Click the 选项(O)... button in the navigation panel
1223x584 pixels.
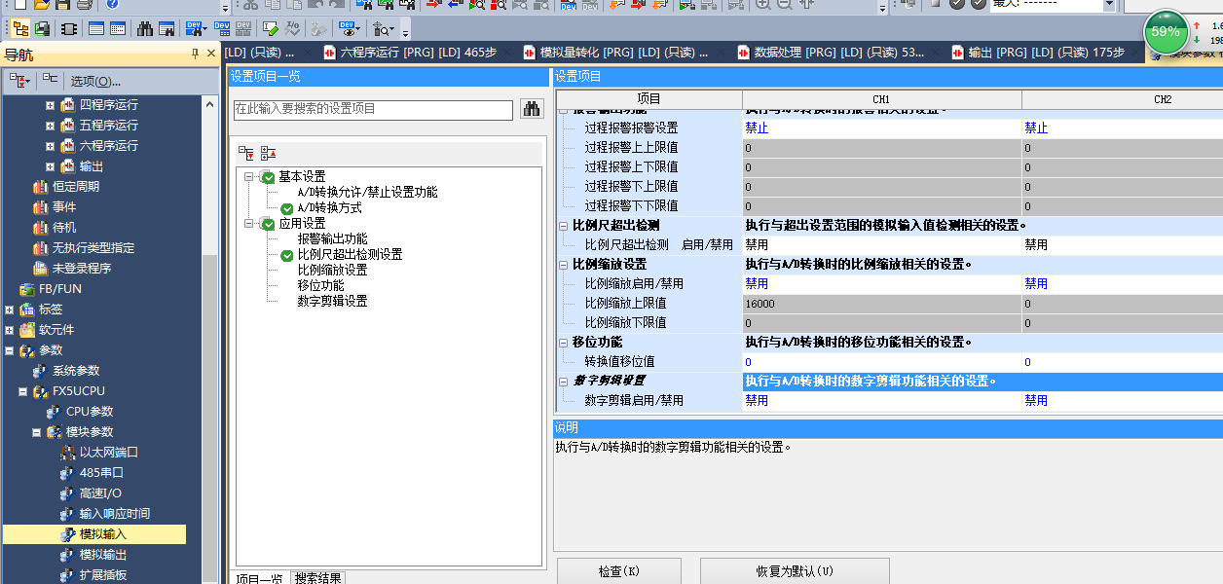(x=95, y=81)
